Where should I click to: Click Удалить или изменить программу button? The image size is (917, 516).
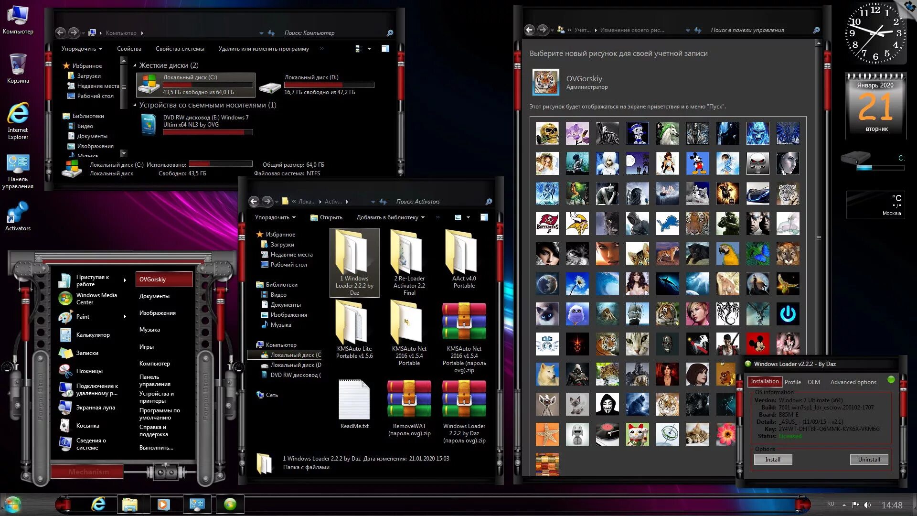tap(264, 49)
